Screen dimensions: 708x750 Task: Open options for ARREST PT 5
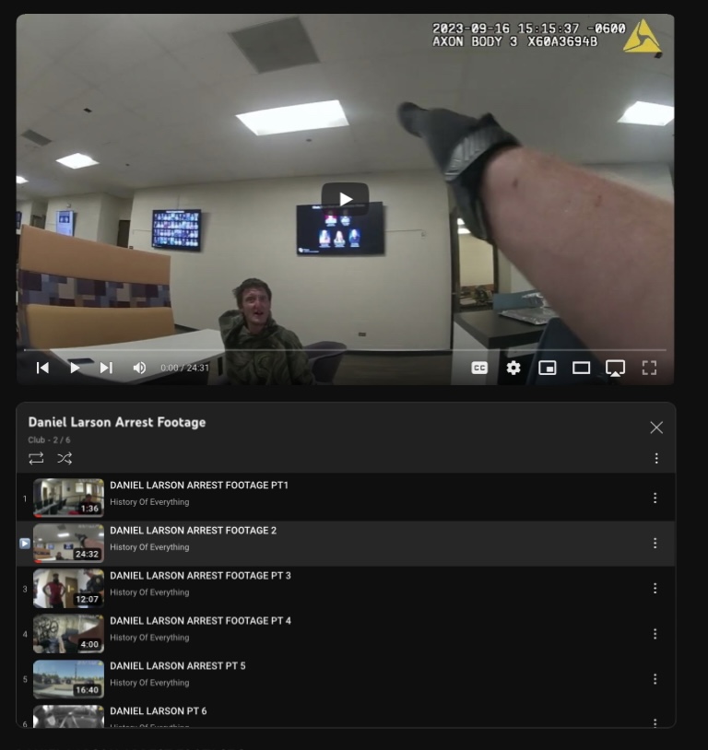[655, 679]
